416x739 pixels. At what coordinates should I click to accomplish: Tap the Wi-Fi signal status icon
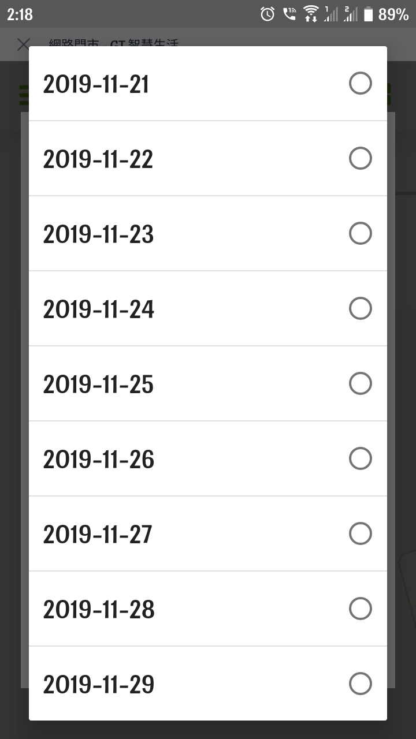coord(311,14)
